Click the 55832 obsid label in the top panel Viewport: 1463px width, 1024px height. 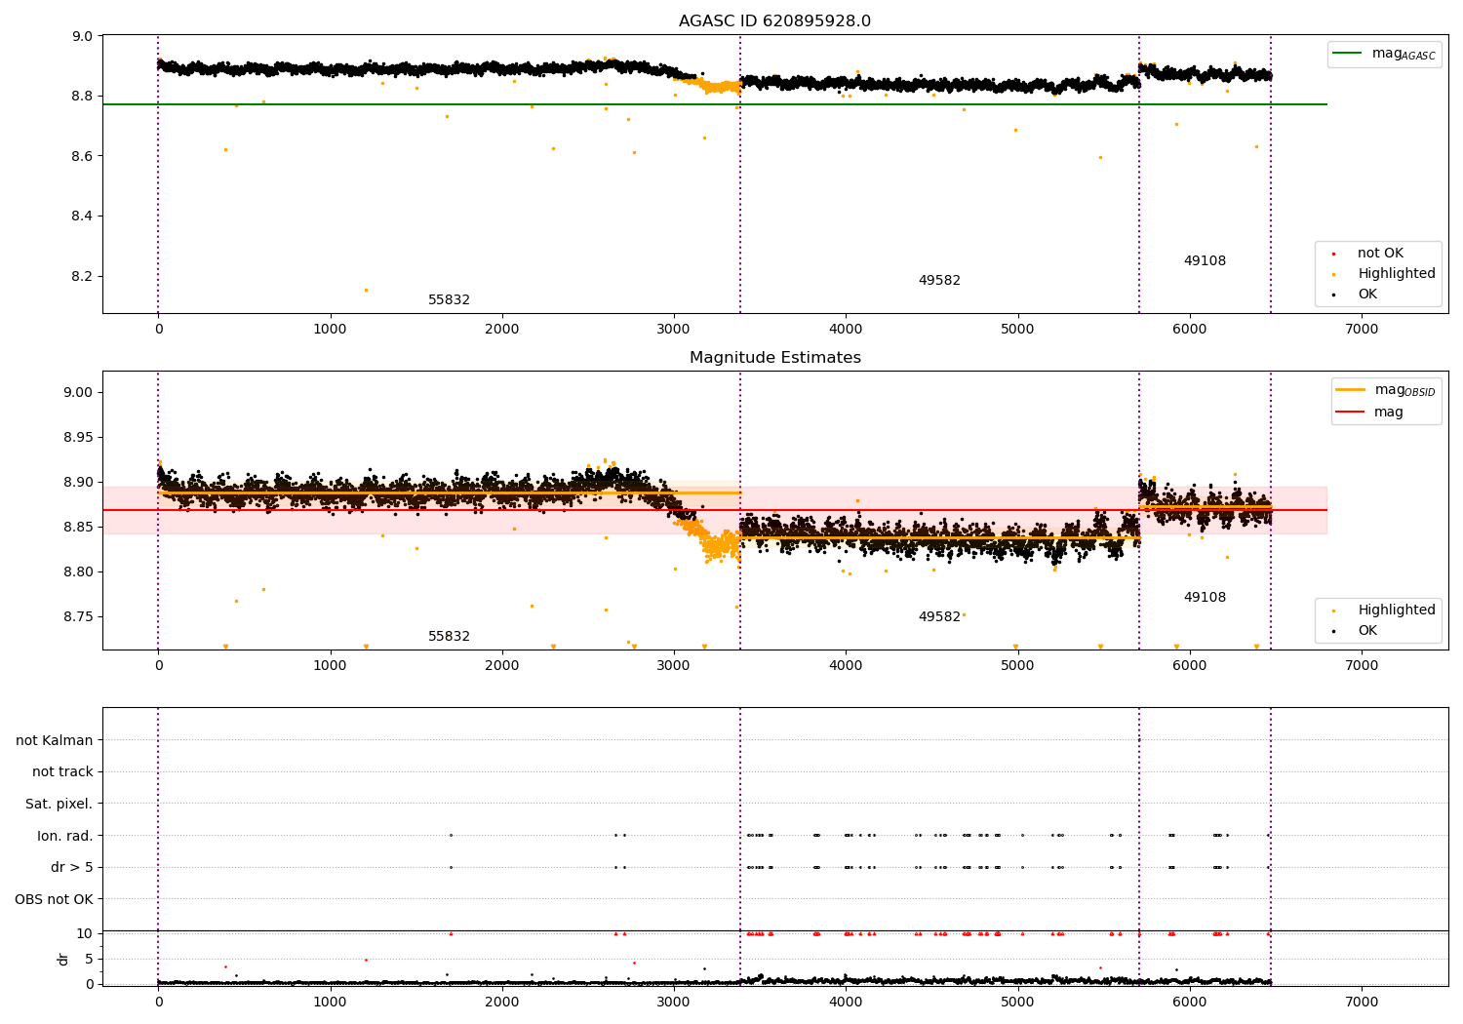pyautogui.click(x=449, y=299)
